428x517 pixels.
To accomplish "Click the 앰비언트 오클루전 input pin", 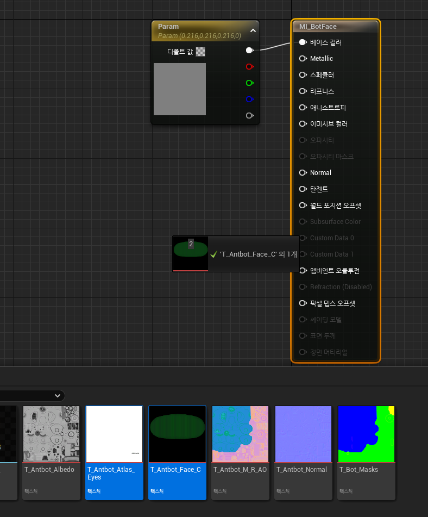I will pos(303,270).
